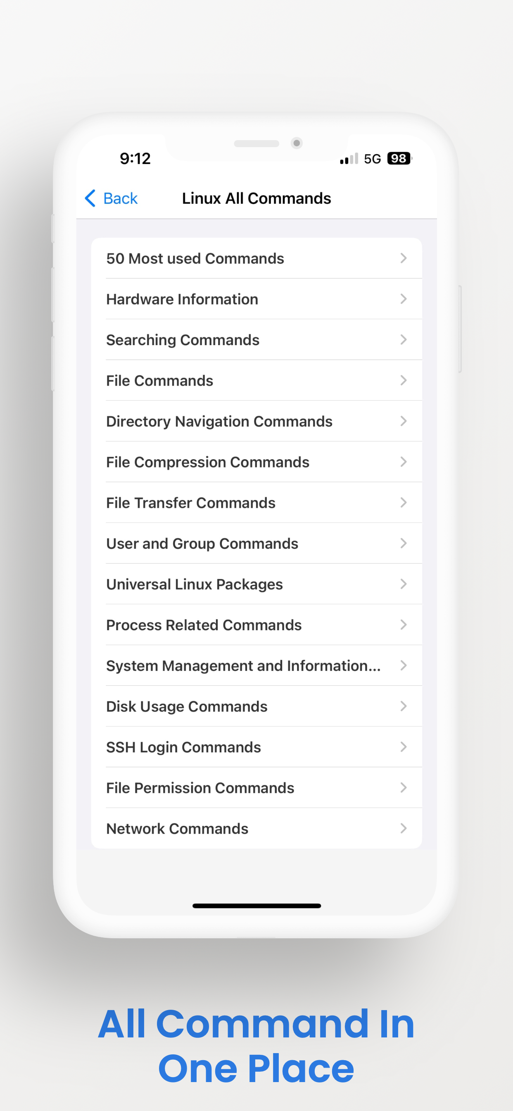The width and height of the screenshot is (513, 1111).
Task: Open Directory Navigation Commands category
Action: point(256,421)
